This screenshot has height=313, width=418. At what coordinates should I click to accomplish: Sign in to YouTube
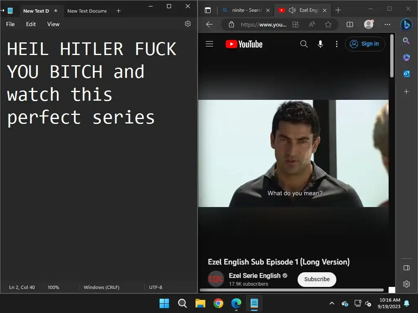365,44
